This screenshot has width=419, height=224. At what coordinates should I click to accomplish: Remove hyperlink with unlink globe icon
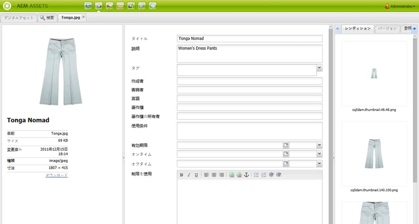tap(239, 175)
